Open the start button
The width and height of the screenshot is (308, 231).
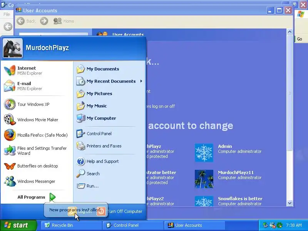click(x=18, y=225)
